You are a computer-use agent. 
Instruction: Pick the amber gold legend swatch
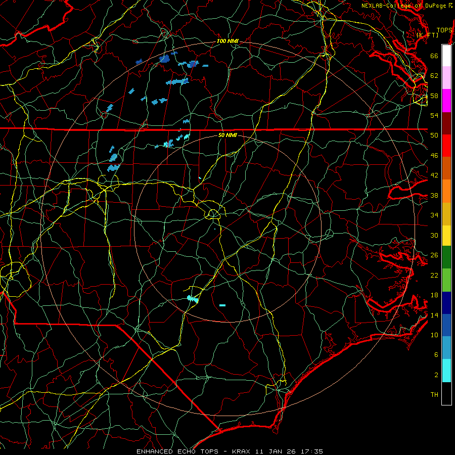(446, 214)
